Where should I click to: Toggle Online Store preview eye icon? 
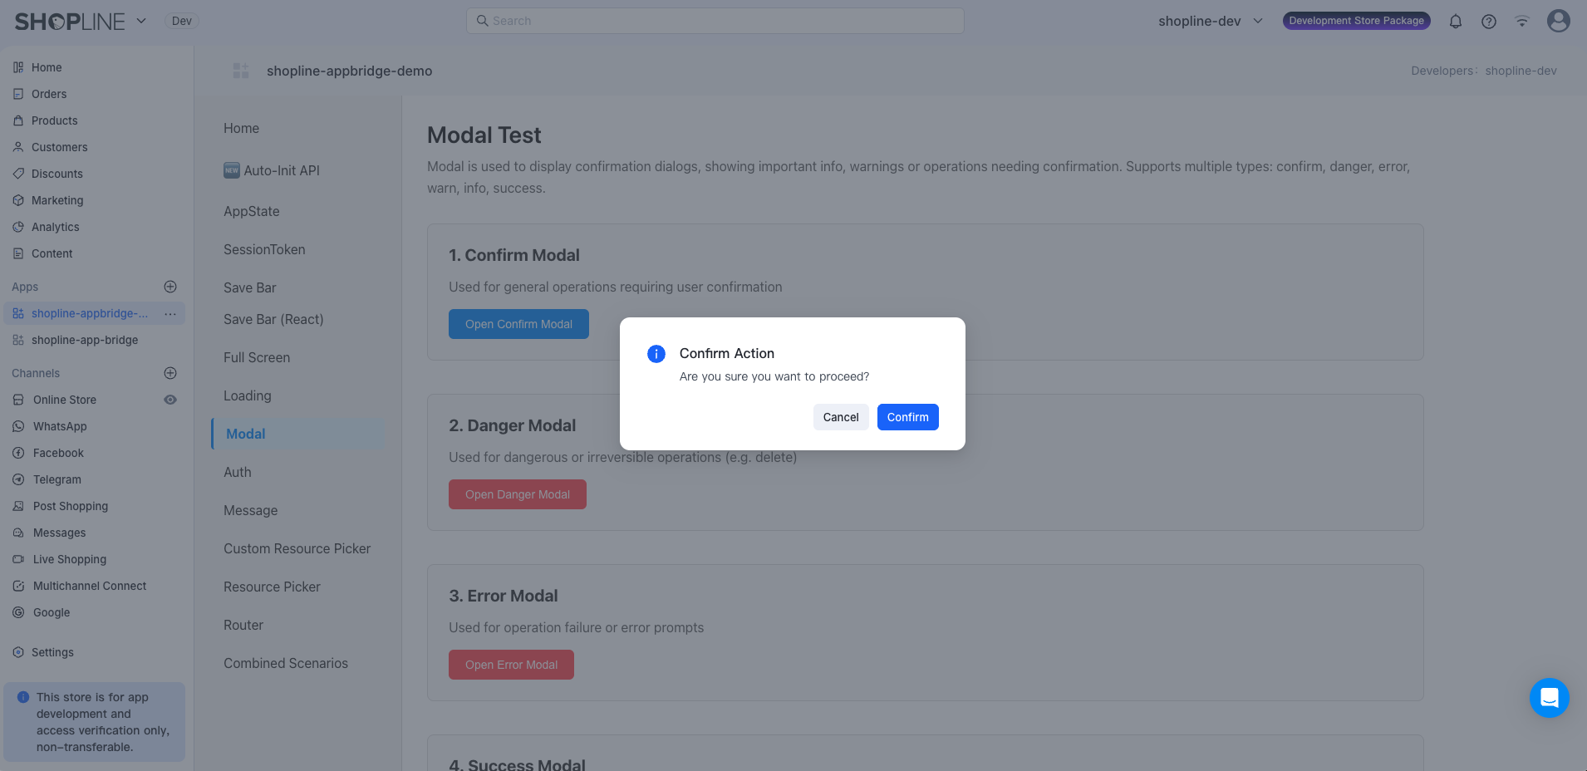[170, 400]
